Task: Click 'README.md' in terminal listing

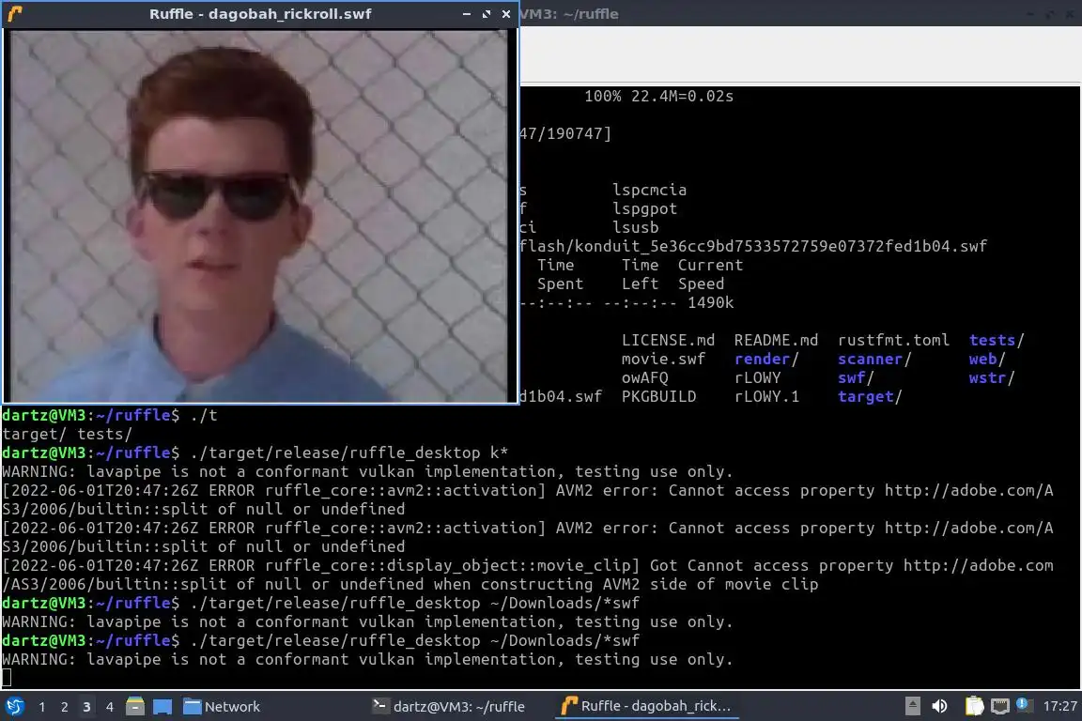Action: (x=776, y=340)
